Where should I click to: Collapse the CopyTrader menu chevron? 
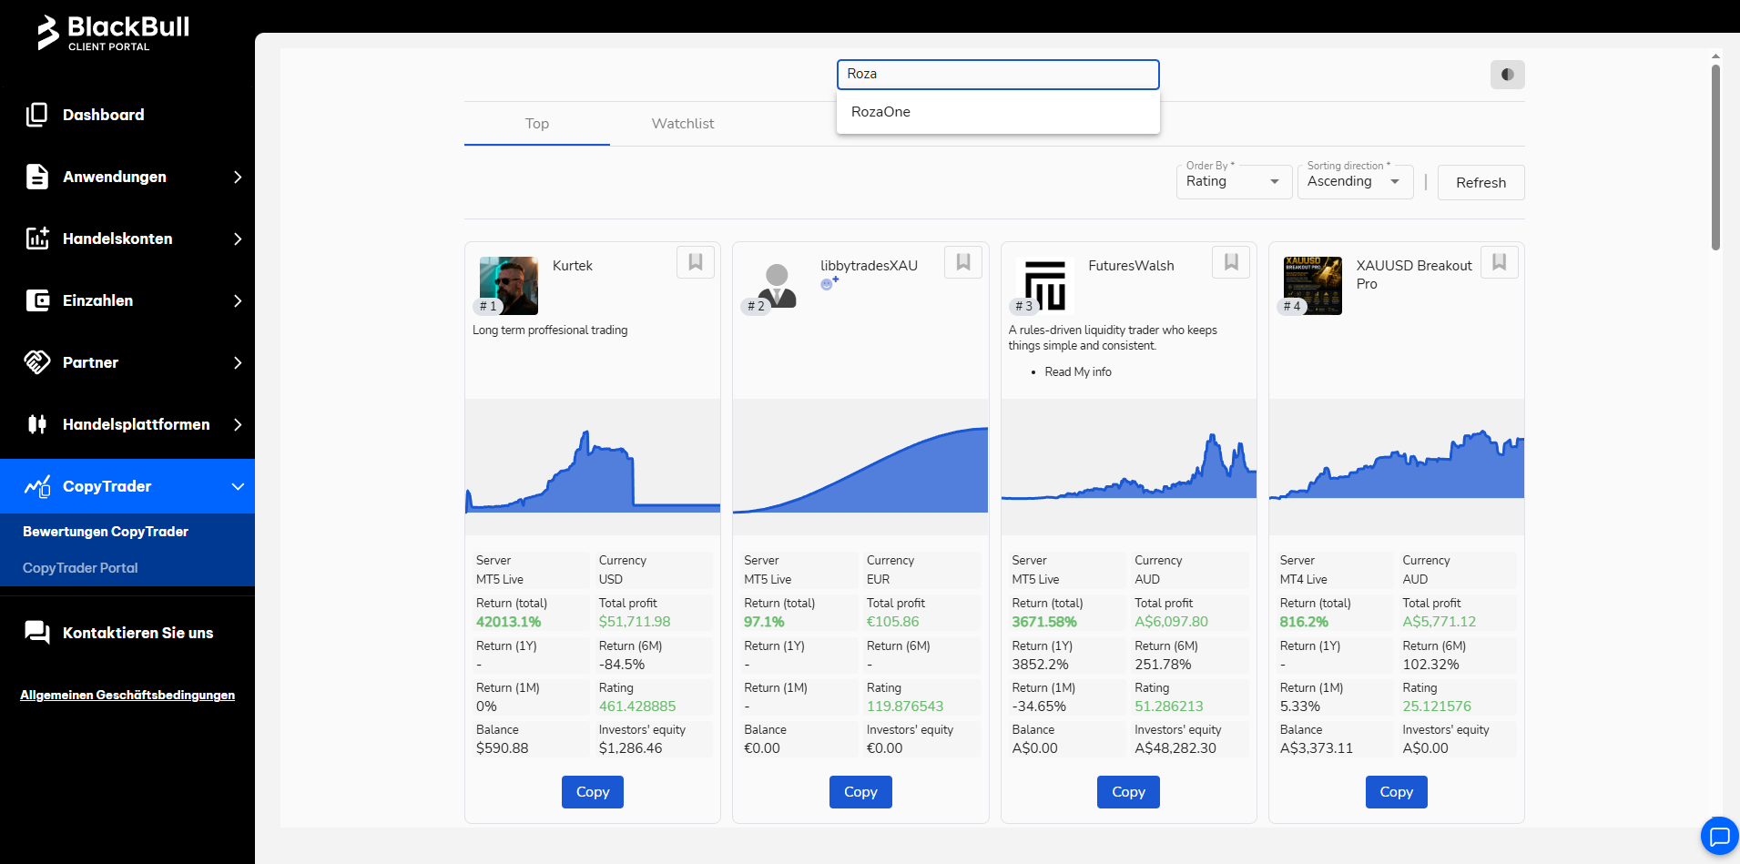[x=238, y=486]
